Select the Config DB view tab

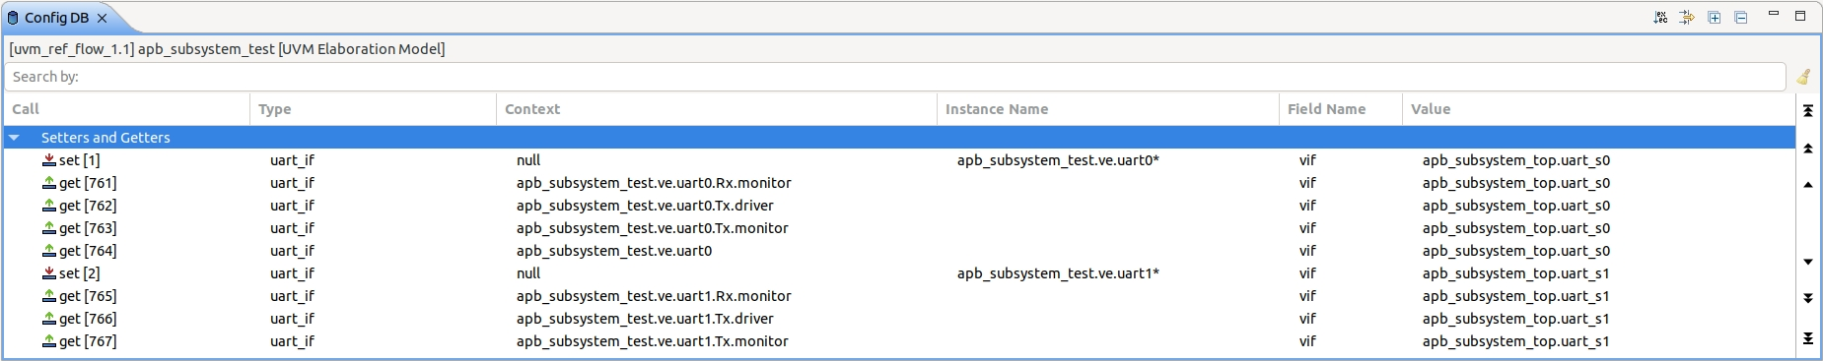tap(56, 18)
